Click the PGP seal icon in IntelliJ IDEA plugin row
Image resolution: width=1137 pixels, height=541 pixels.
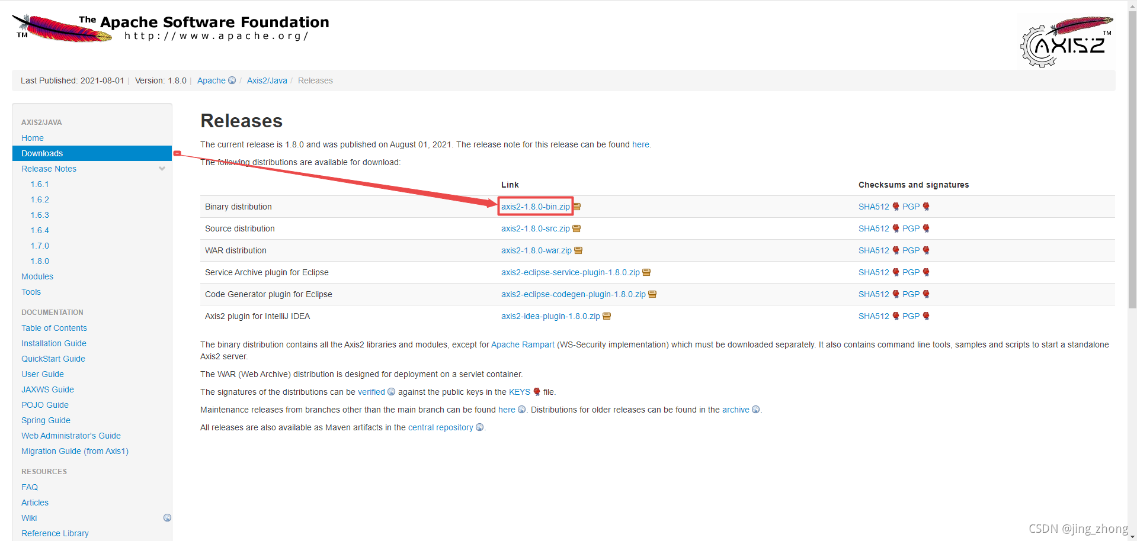(926, 316)
